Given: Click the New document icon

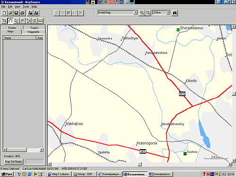Looking at the screenshot, I should click(4, 13).
